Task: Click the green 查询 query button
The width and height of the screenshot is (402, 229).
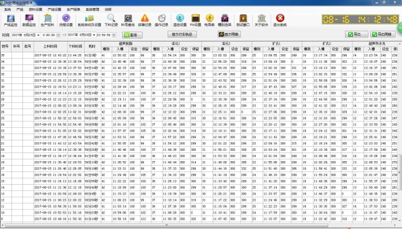Action: pyautogui.click(x=132, y=35)
